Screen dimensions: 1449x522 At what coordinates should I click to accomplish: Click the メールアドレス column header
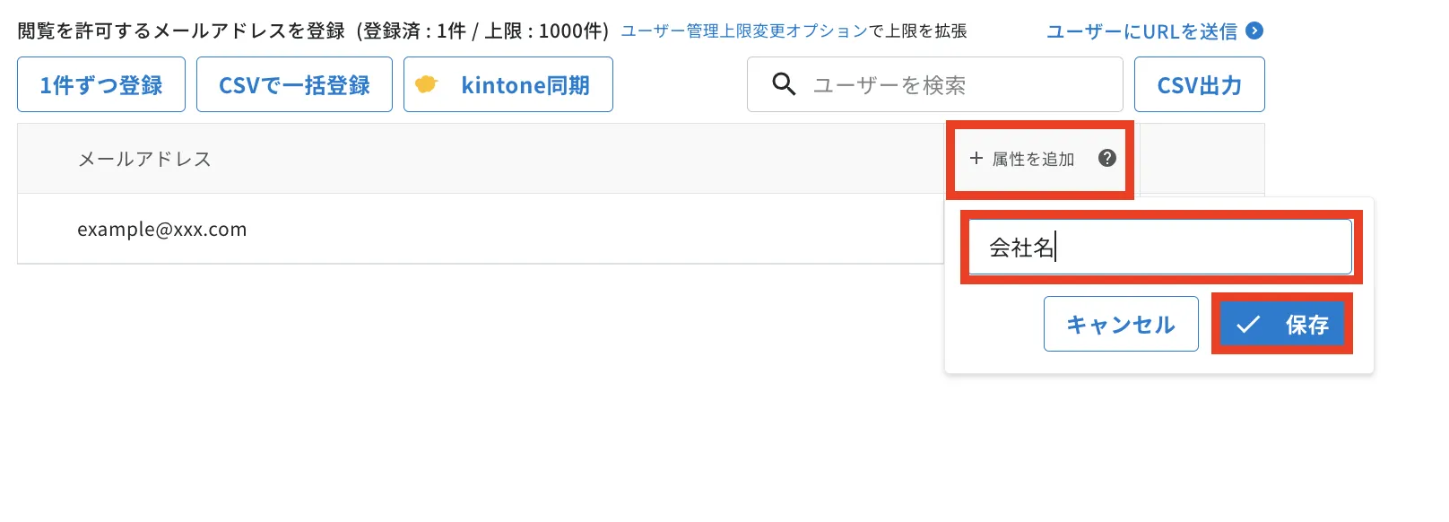(144, 159)
